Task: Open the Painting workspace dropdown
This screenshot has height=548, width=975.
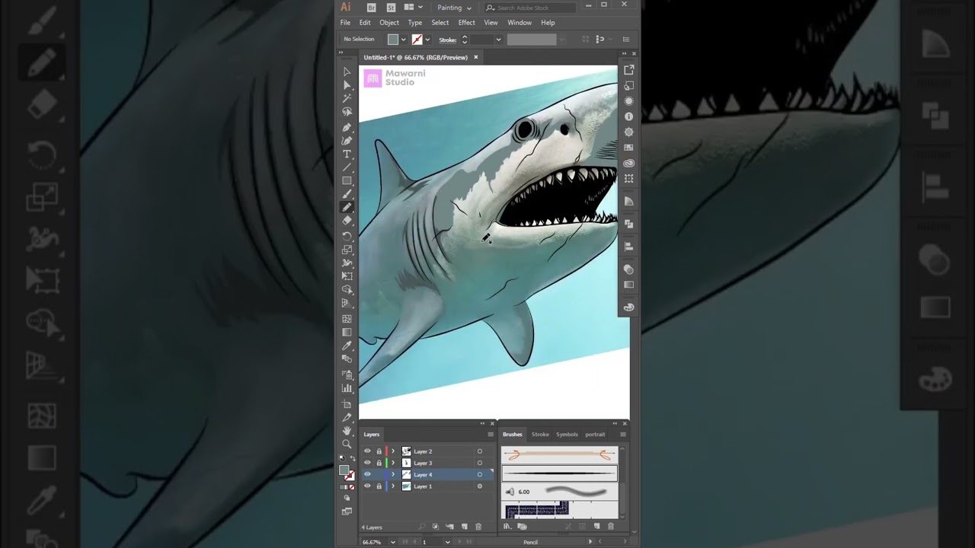Action: click(454, 8)
